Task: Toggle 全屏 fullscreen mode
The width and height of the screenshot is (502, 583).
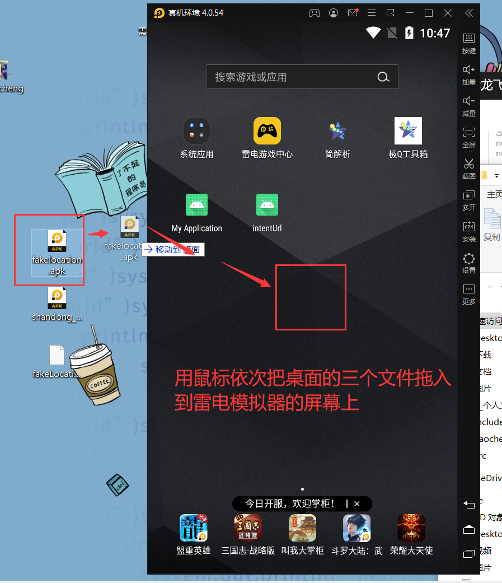Action: [469, 138]
